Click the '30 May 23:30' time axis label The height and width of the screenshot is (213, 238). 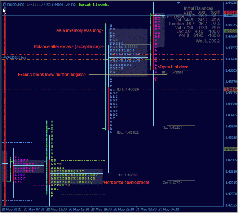point(124,210)
